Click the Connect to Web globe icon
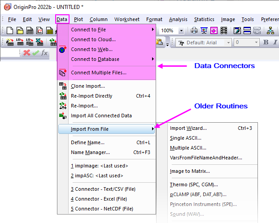The height and width of the screenshot is (223, 279). click(x=62, y=50)
